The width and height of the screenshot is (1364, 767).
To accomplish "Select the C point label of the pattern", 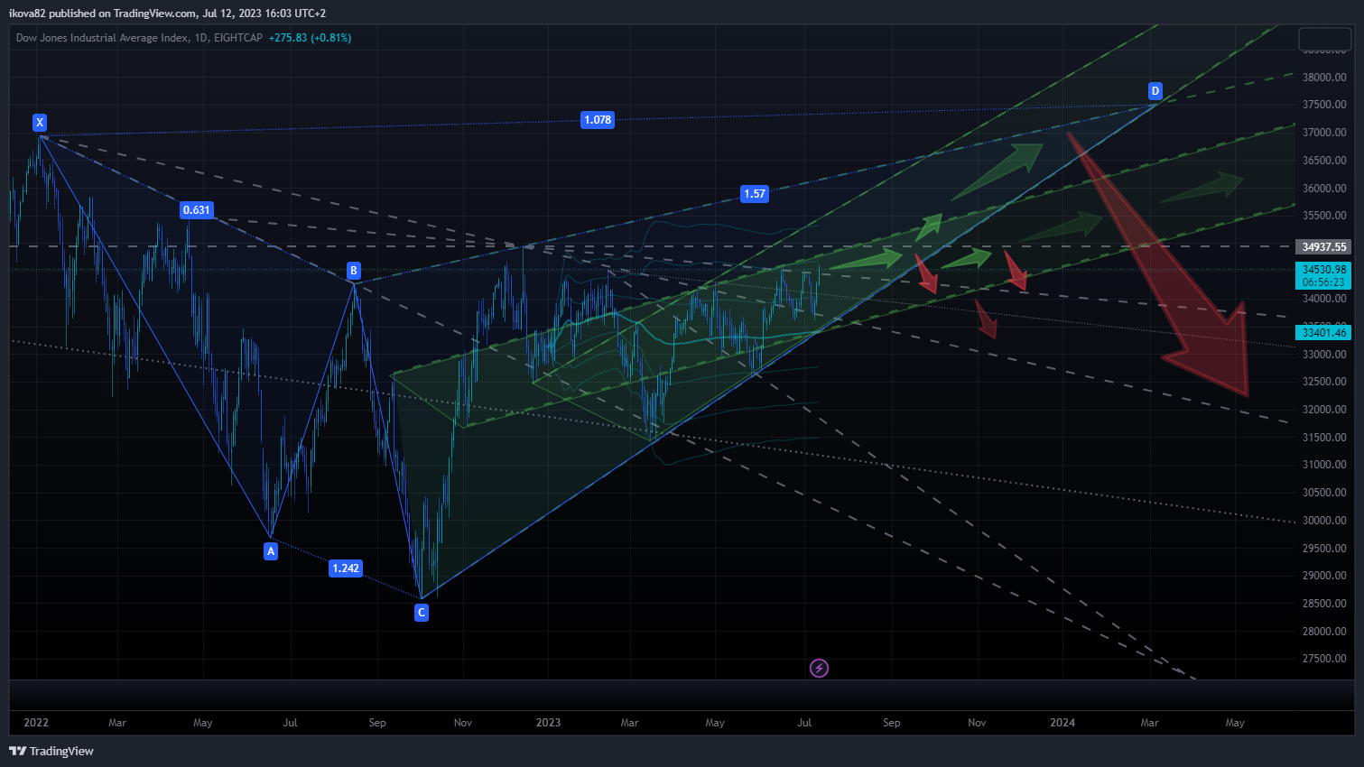I will [422, 613].
